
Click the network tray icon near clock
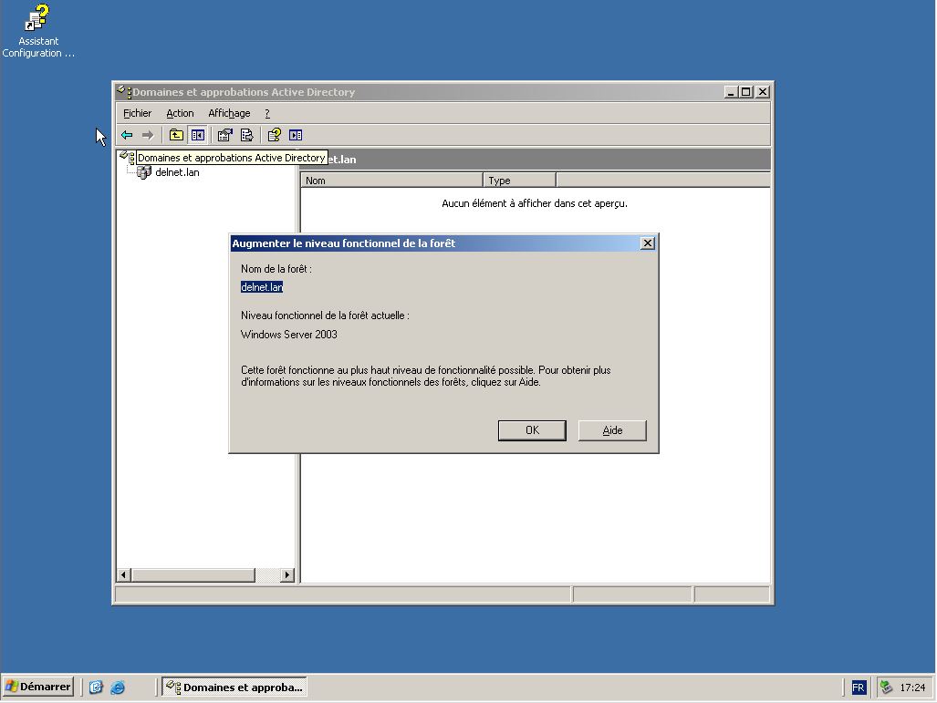(886, 687)
